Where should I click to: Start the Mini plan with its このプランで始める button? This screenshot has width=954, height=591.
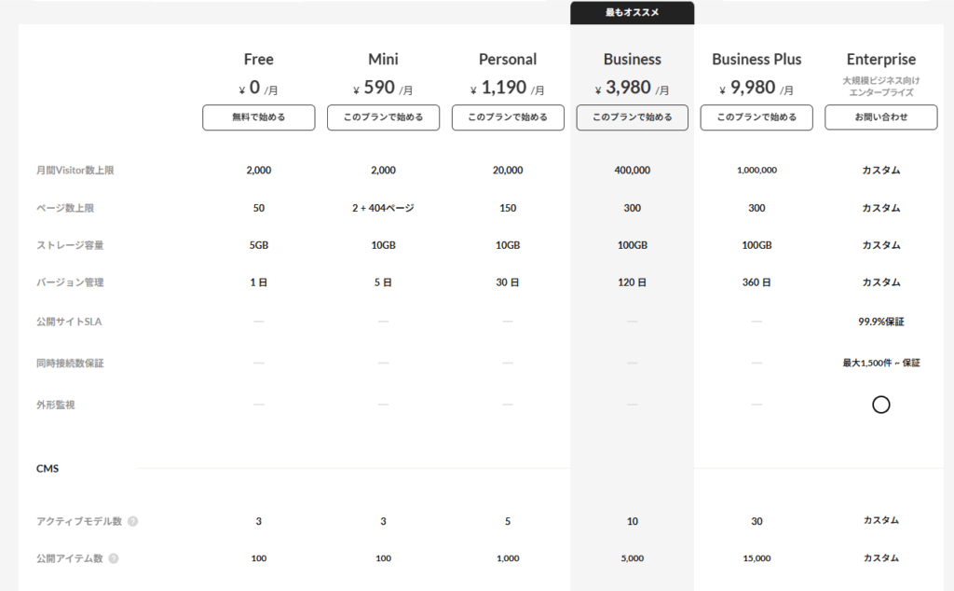383,117
